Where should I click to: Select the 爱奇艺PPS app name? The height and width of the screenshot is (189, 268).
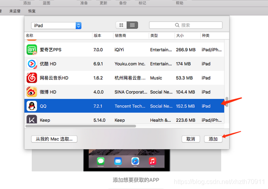[x=50, y=50]
